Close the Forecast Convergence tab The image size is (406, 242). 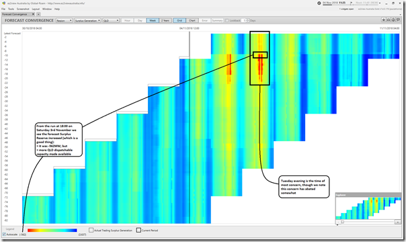coord(33,14)
